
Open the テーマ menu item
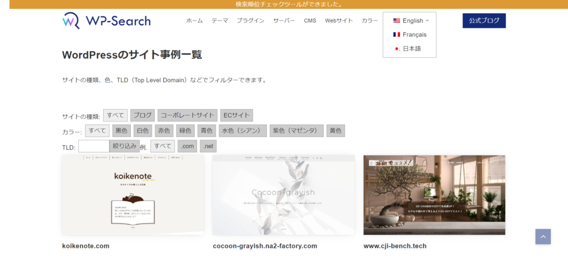tap(220, 21)
